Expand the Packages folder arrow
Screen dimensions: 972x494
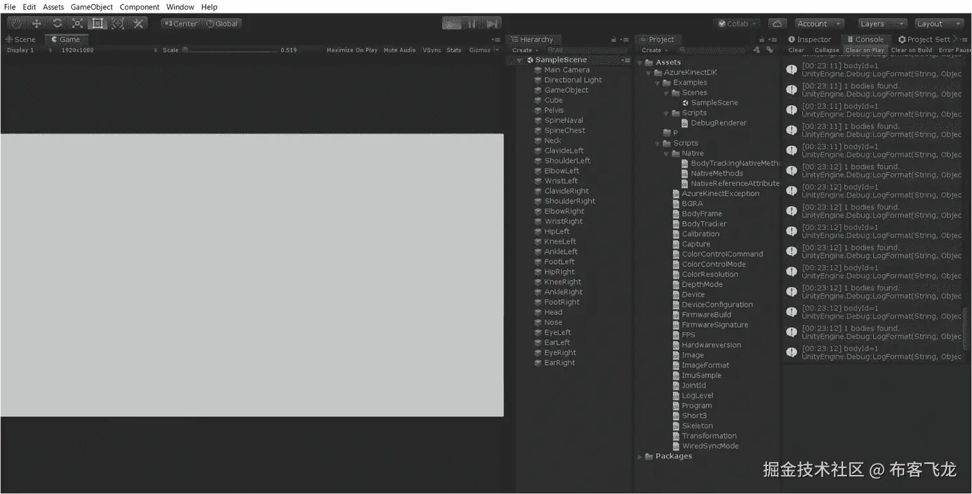pos(640,457)
